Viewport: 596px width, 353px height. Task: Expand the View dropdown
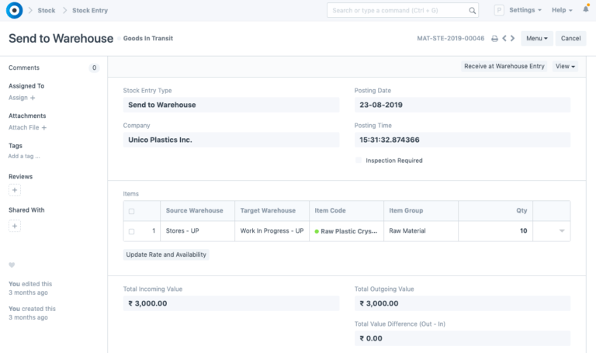[x=566, y=67]
